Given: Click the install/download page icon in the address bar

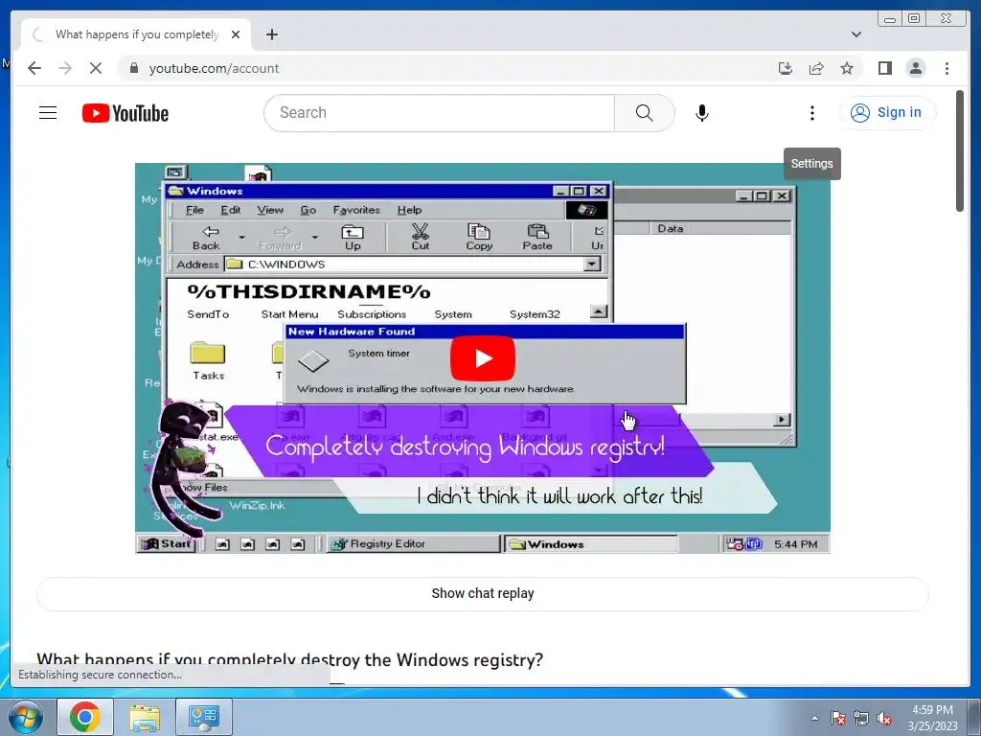Looking at the screenshot, I should (x=786, y=68).
